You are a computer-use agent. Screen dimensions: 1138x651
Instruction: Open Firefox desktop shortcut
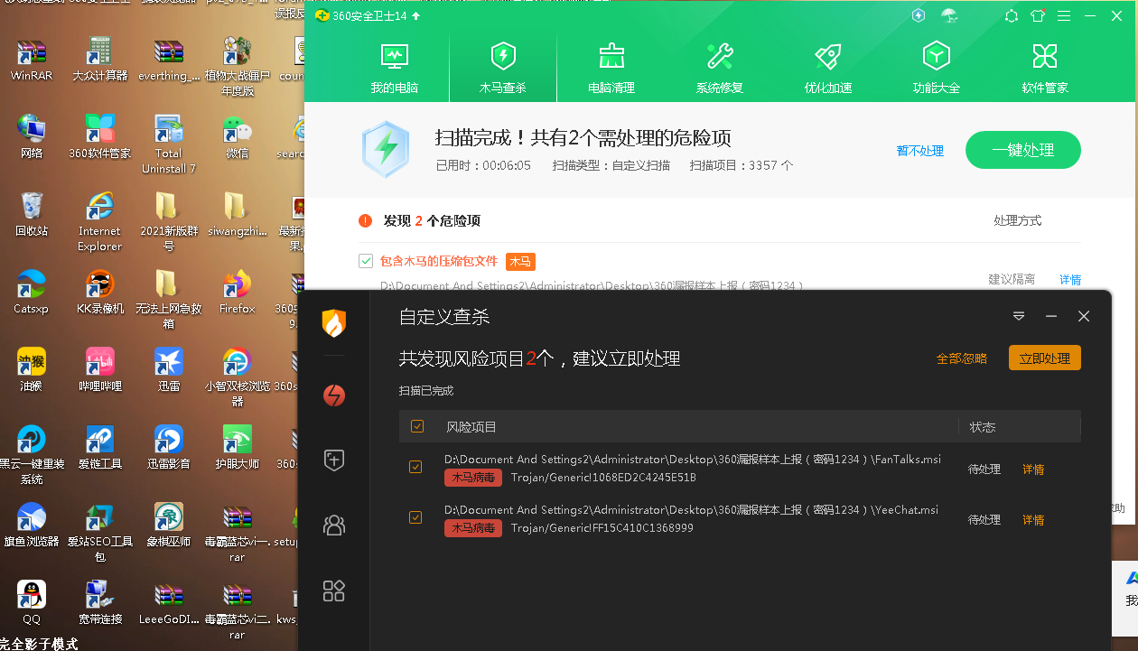pos(238,292)
